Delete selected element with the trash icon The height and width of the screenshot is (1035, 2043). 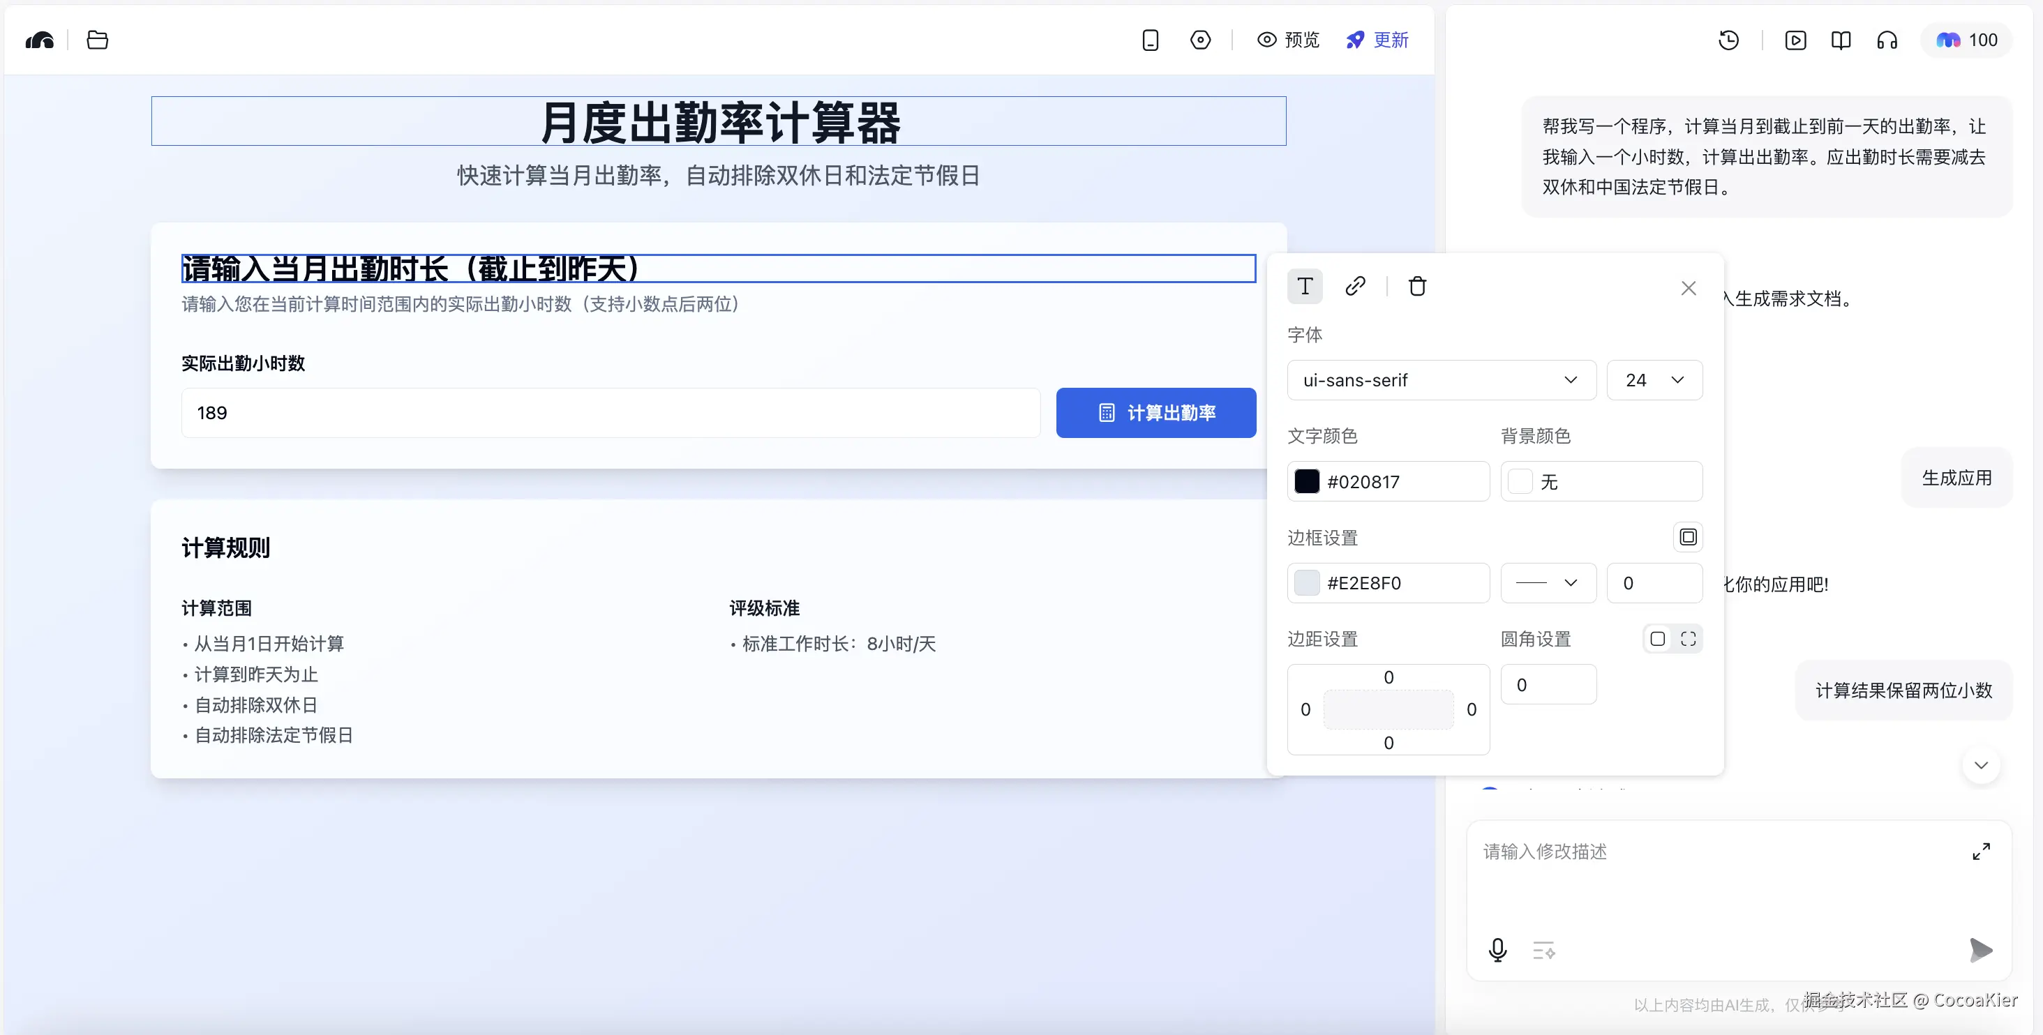pos(1418,286)
